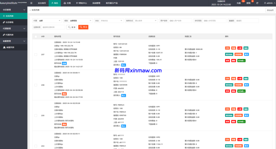The image size is (276, 149).
Task: Open the 系统管理 menu
Action: coord(96,3)
